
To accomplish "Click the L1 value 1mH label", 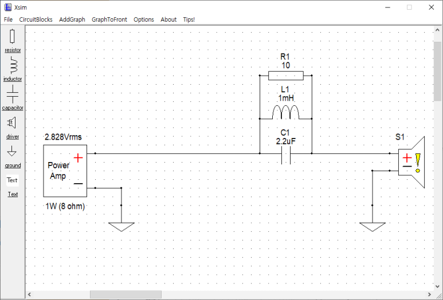I will (286, 98).
